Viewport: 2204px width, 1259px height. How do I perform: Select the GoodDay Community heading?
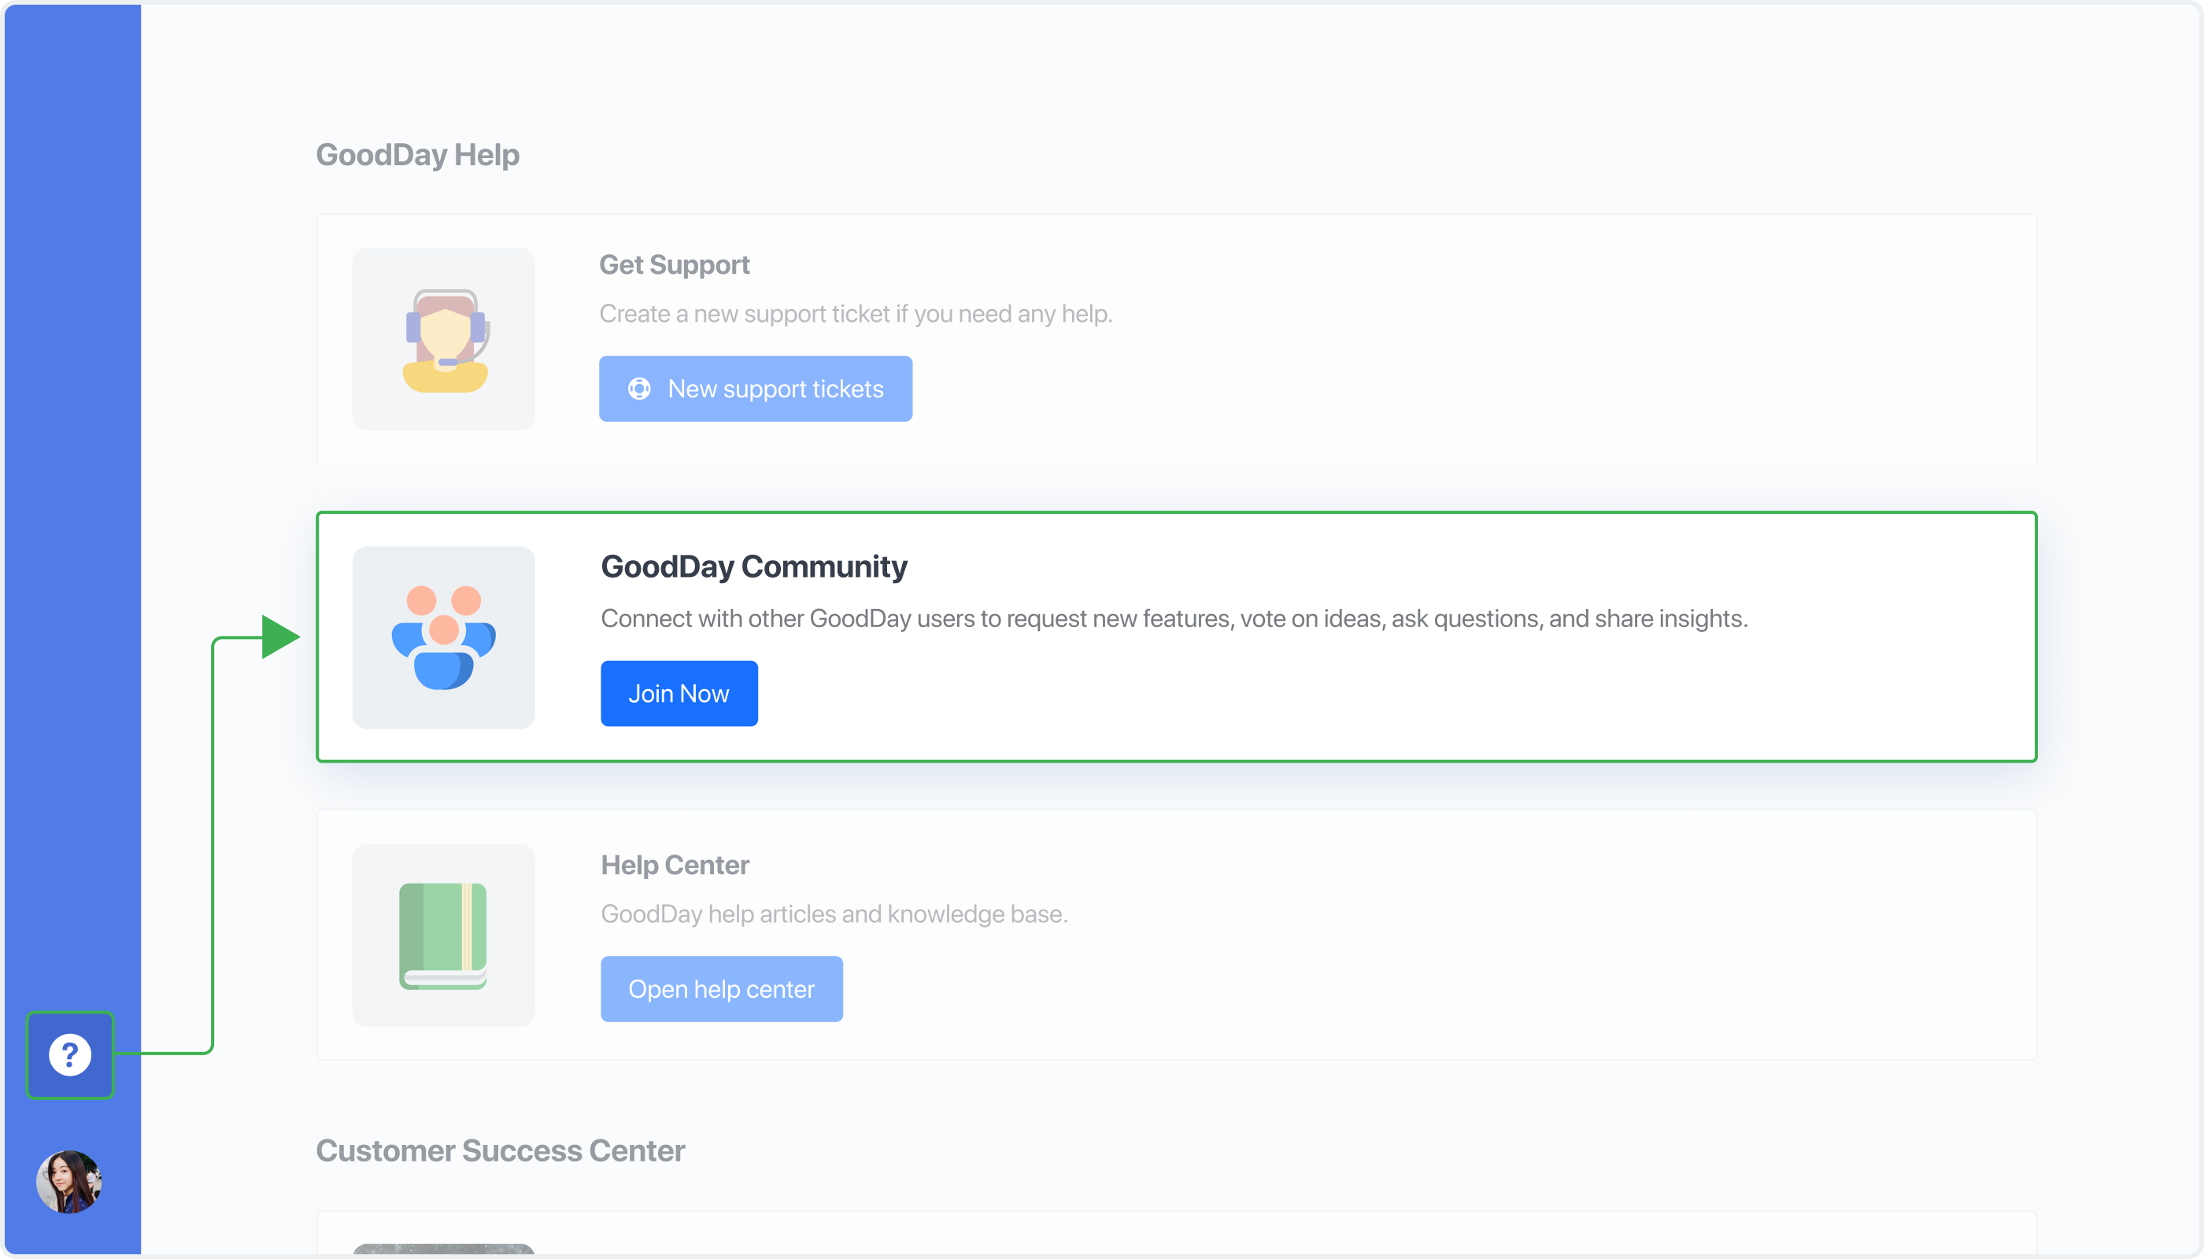[753, 567]
